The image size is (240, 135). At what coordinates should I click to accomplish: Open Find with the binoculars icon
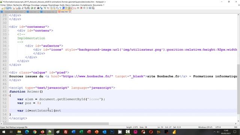(38, 8)
